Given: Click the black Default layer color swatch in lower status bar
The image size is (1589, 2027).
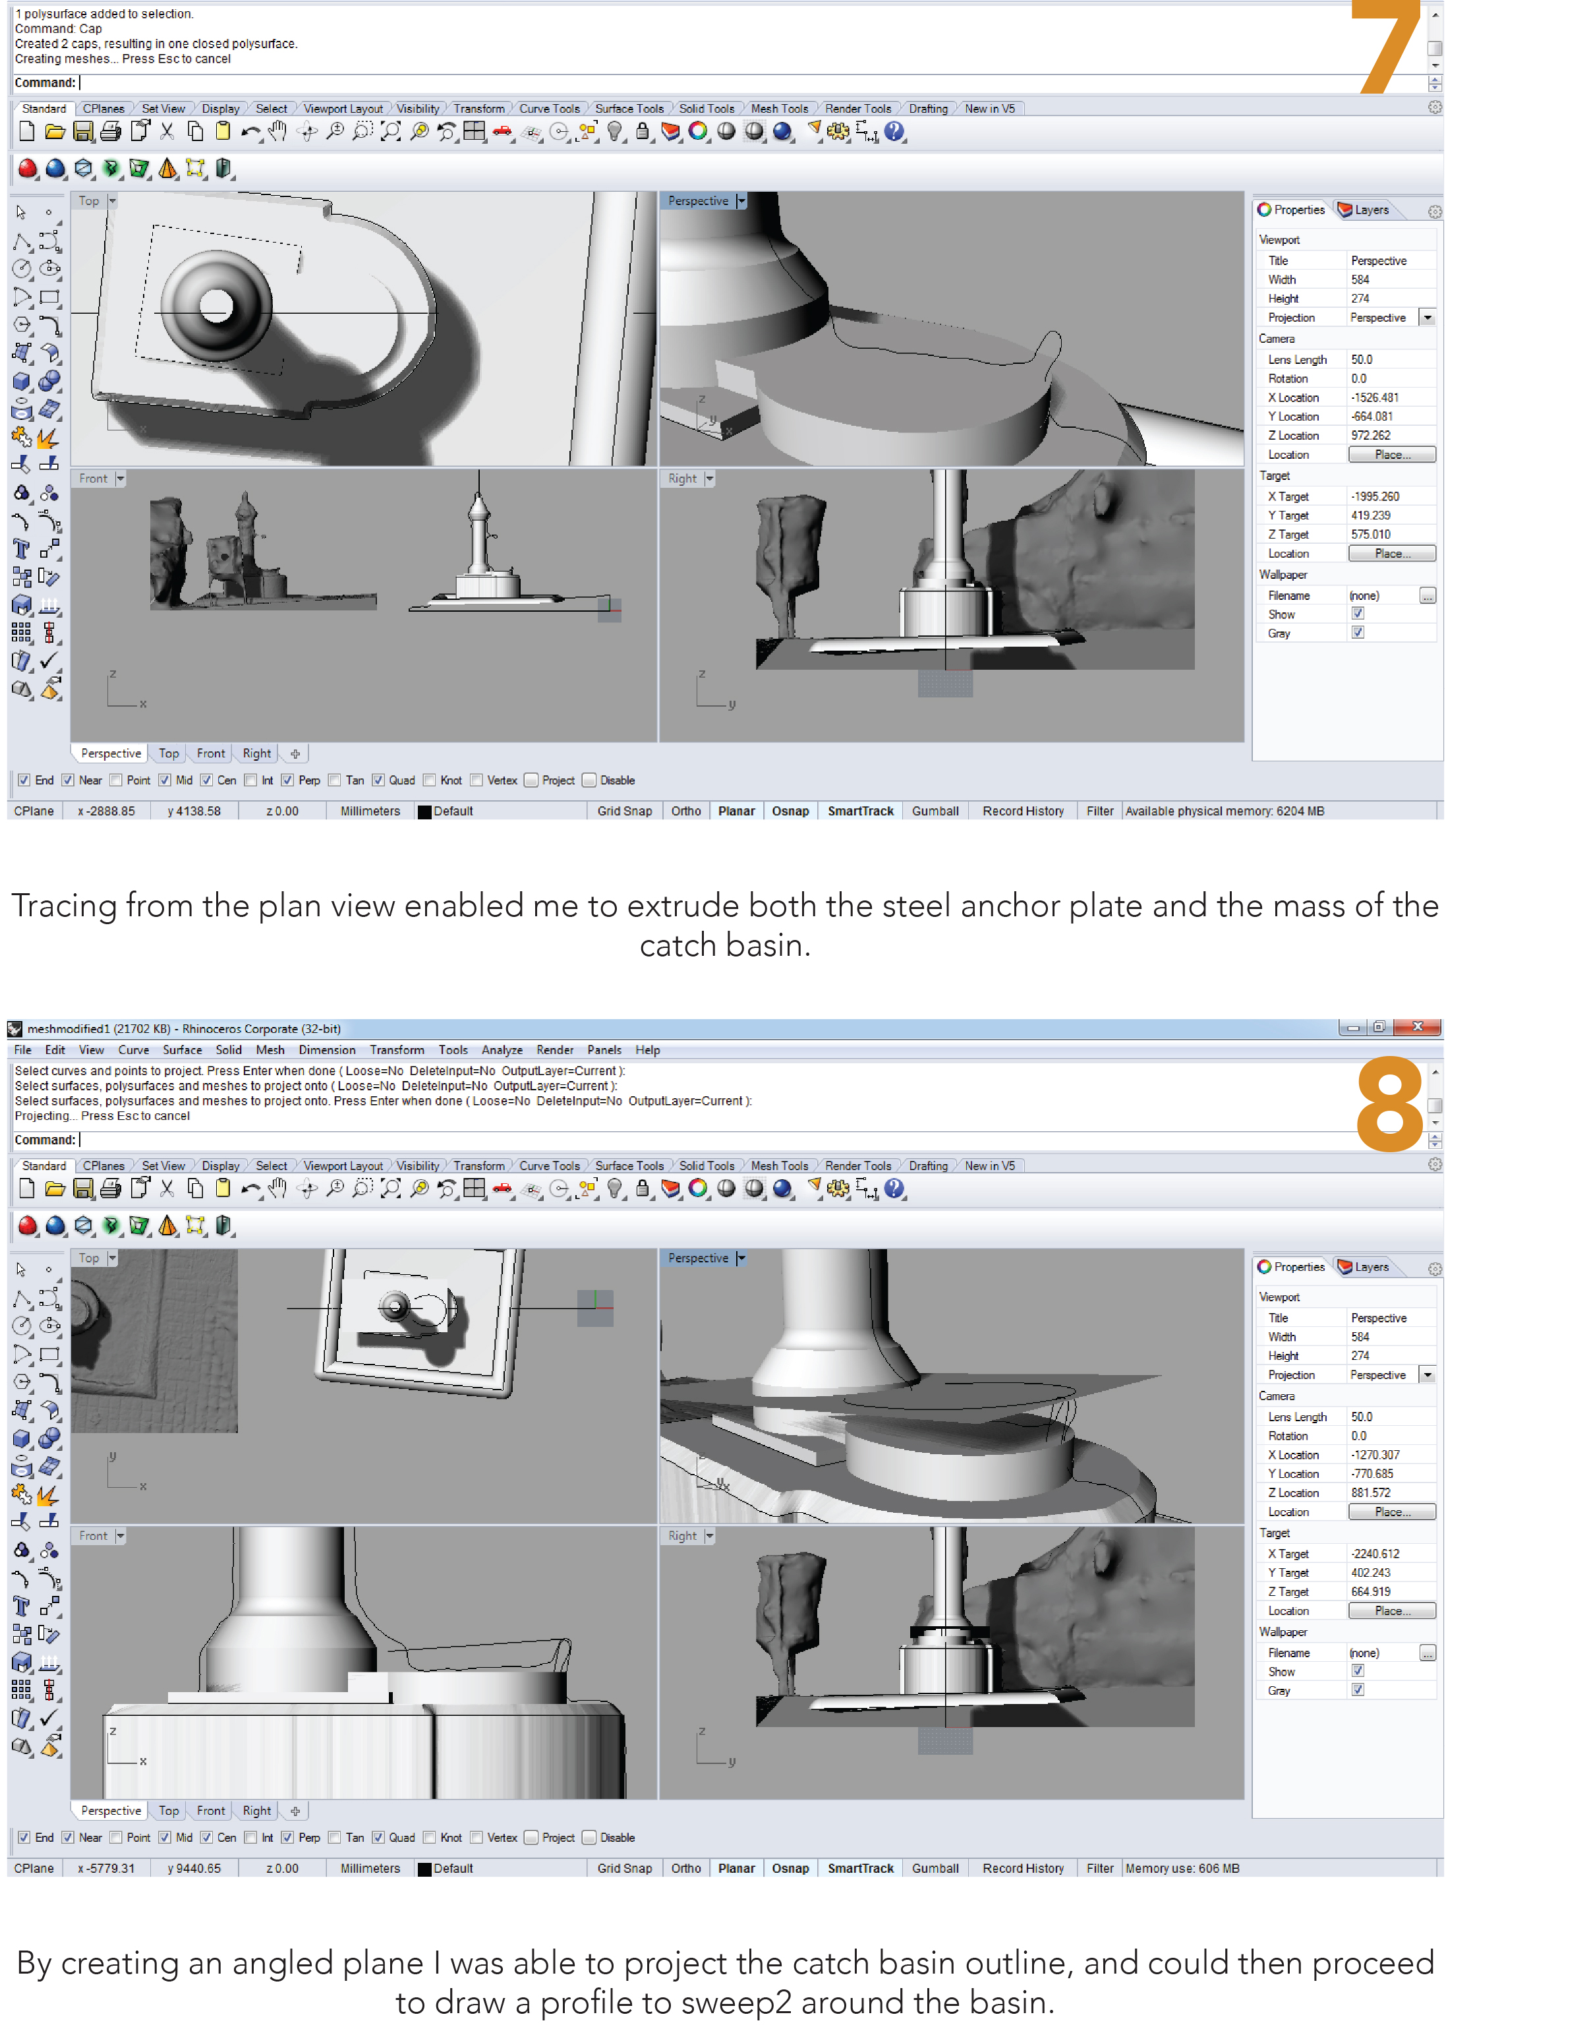Looking at the screenshot, I should coord(424,1869).
